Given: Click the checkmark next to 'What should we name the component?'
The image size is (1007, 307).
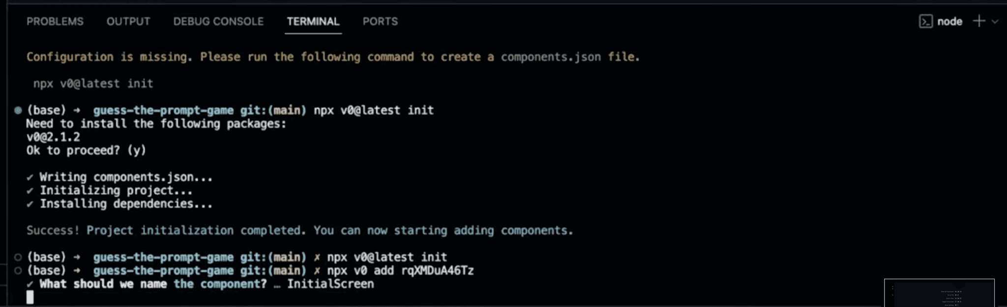Looking at the screenshot, I should pos(30,283).
